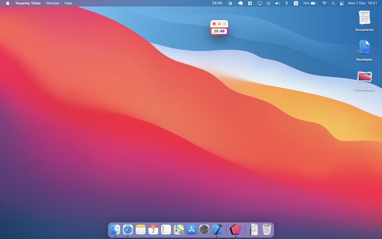Open the Window menu
This screenshot has height=239, width=382.
[53, 3]
